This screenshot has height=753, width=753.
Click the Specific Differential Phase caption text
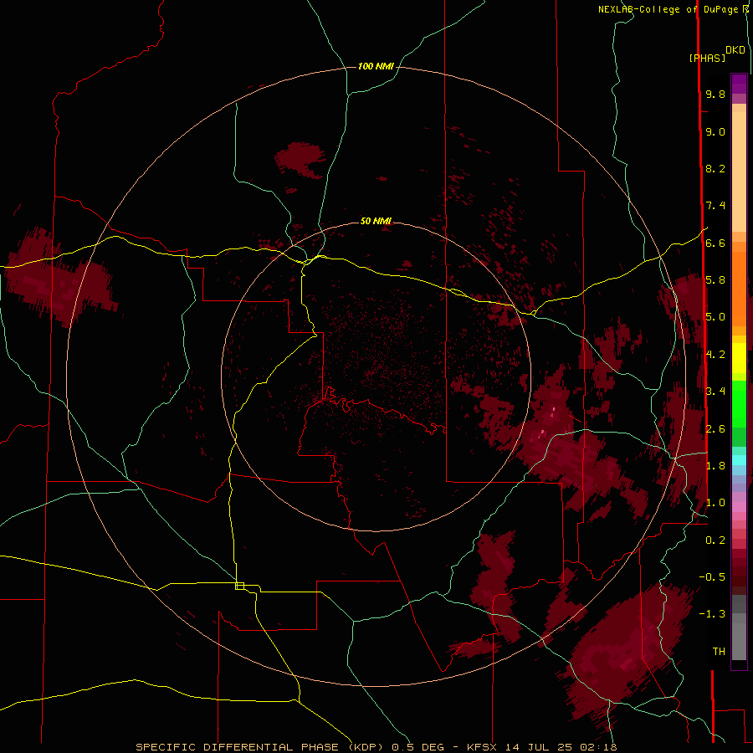pyautogui.click(x=376, y=747)
